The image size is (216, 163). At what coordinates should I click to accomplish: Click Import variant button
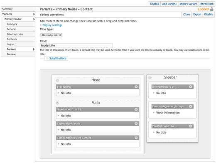click(189, 4)
